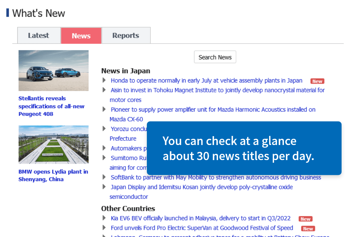Click the arrow bullet beside the Automakers headline
This screenshot has width=356, height=237.
coord(104,148)
